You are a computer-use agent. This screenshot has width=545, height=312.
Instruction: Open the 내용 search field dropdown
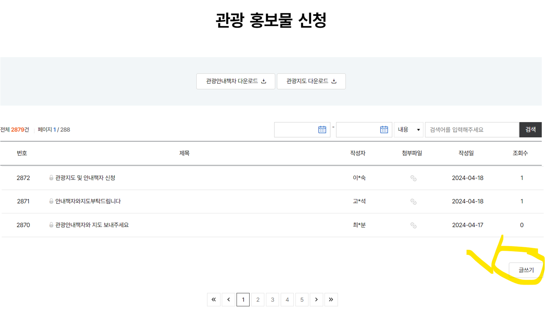point(408,129)
